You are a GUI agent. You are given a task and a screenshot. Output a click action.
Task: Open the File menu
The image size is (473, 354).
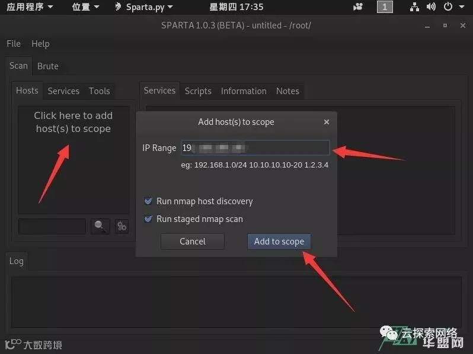(14, 44)
